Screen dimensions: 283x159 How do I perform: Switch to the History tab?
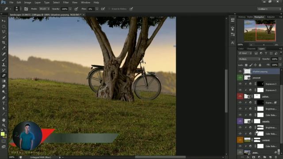click(242, 17)
